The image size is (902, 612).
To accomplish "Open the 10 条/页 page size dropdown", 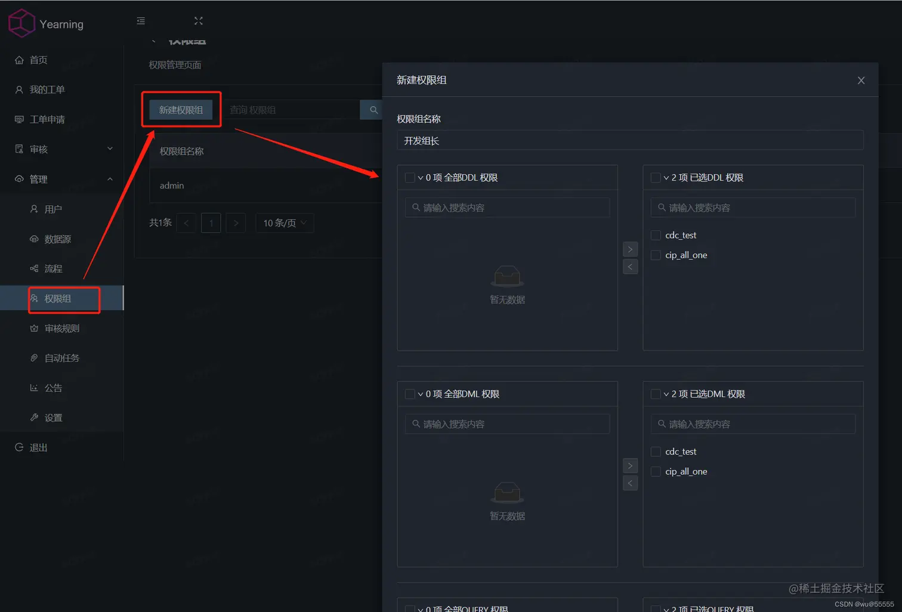I will pos(285,223).
